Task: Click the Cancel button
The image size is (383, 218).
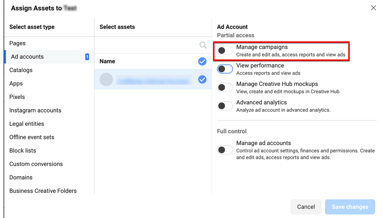Action: tap(306, 207)
